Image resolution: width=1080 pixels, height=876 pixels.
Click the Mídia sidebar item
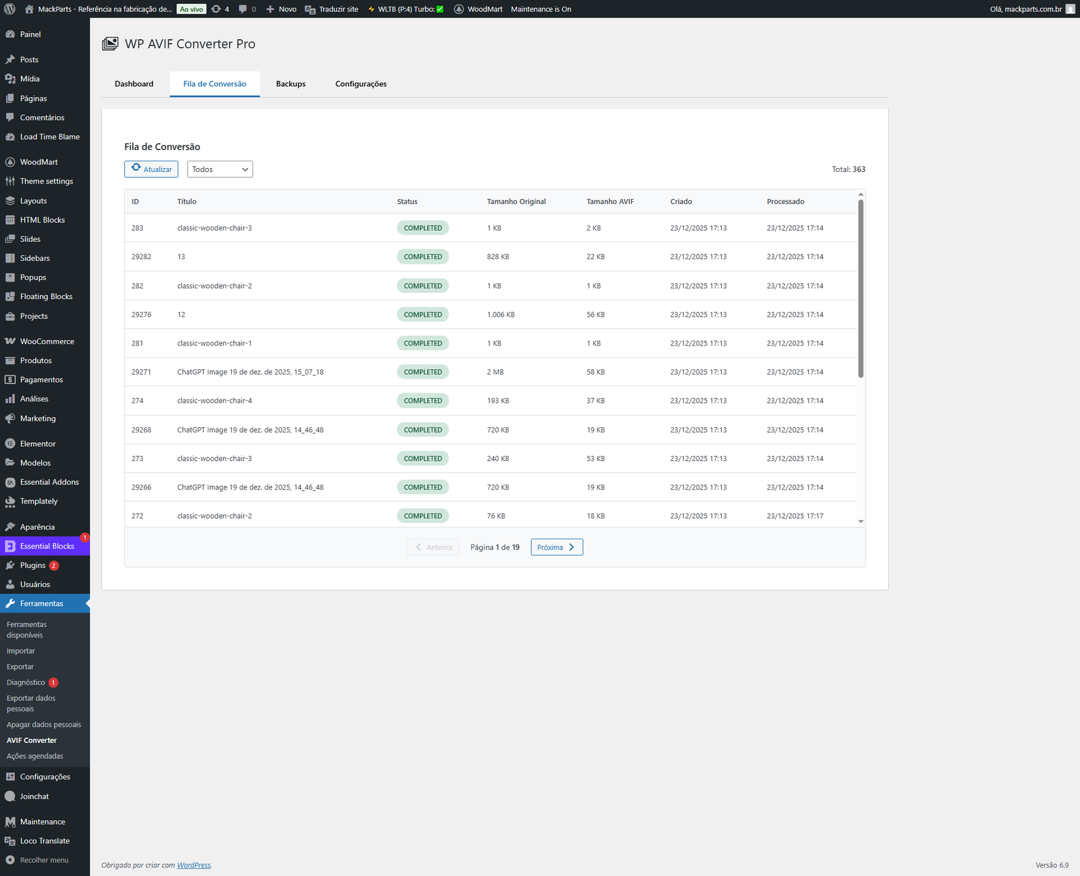(30, 79)
